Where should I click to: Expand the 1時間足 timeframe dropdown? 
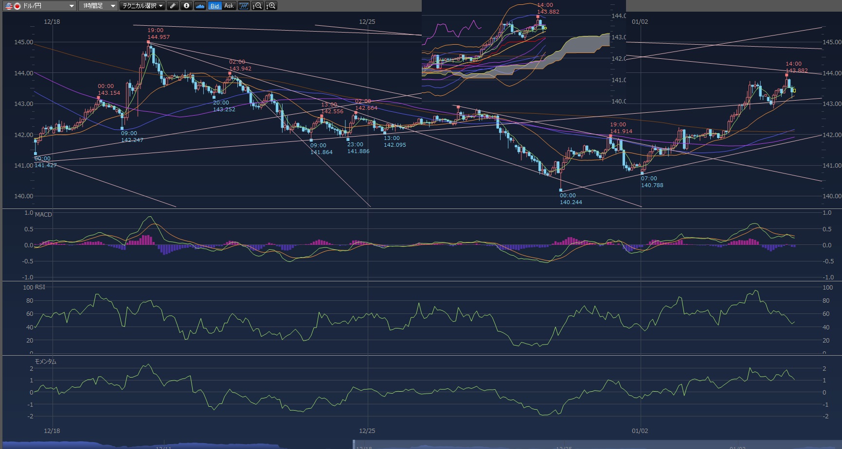coord(112,6)
